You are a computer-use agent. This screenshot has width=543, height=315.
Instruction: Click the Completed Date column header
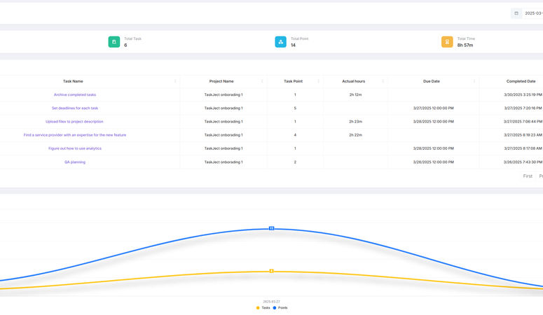click(521, 81)
